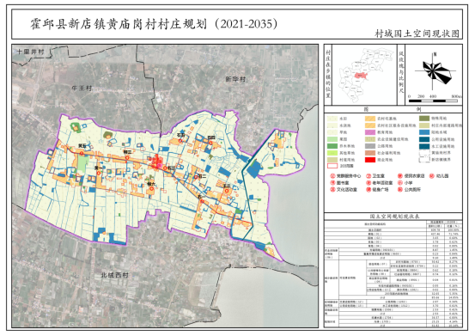Select the 图书室 legend icon
Viewport: 475px width, 336px height.
click(x=332, y=183)
